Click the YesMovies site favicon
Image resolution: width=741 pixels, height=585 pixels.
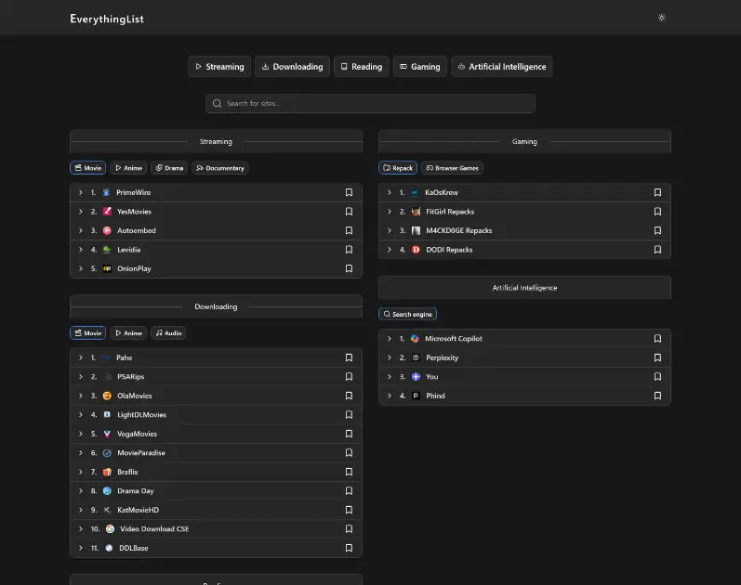click(107, 211)
